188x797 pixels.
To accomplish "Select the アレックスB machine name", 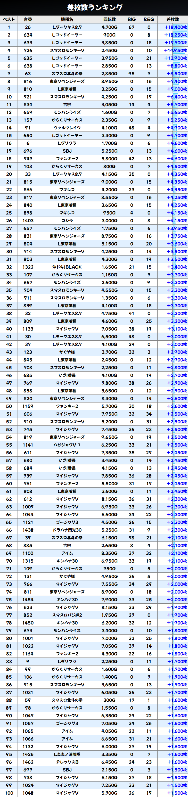I will click(x=67, y=762).
